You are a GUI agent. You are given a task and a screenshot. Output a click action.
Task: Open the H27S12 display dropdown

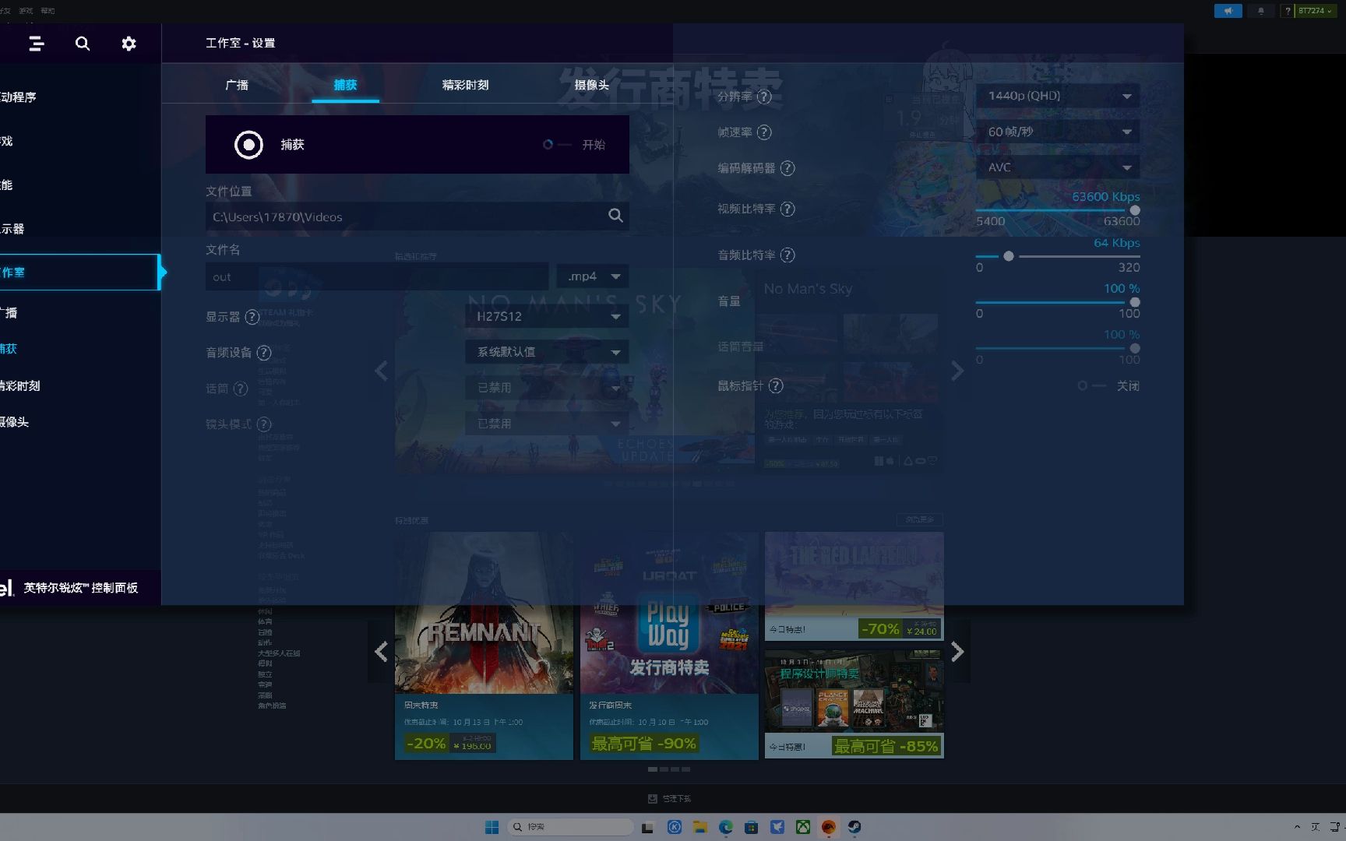(547, 316)
